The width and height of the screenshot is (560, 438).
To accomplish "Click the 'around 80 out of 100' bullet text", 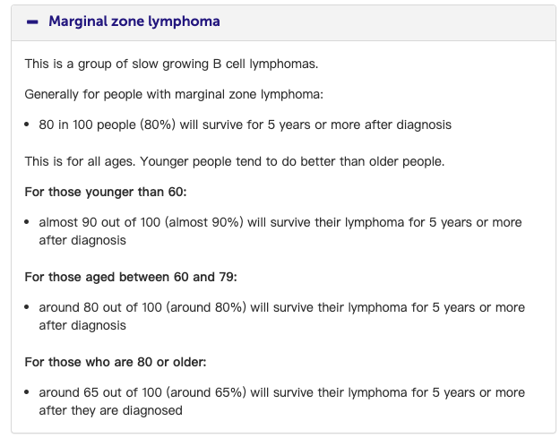I will point(281,316).
